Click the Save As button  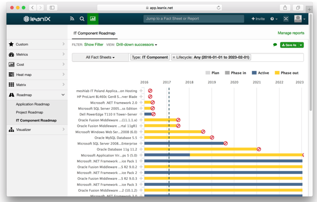tap(289, 45)
